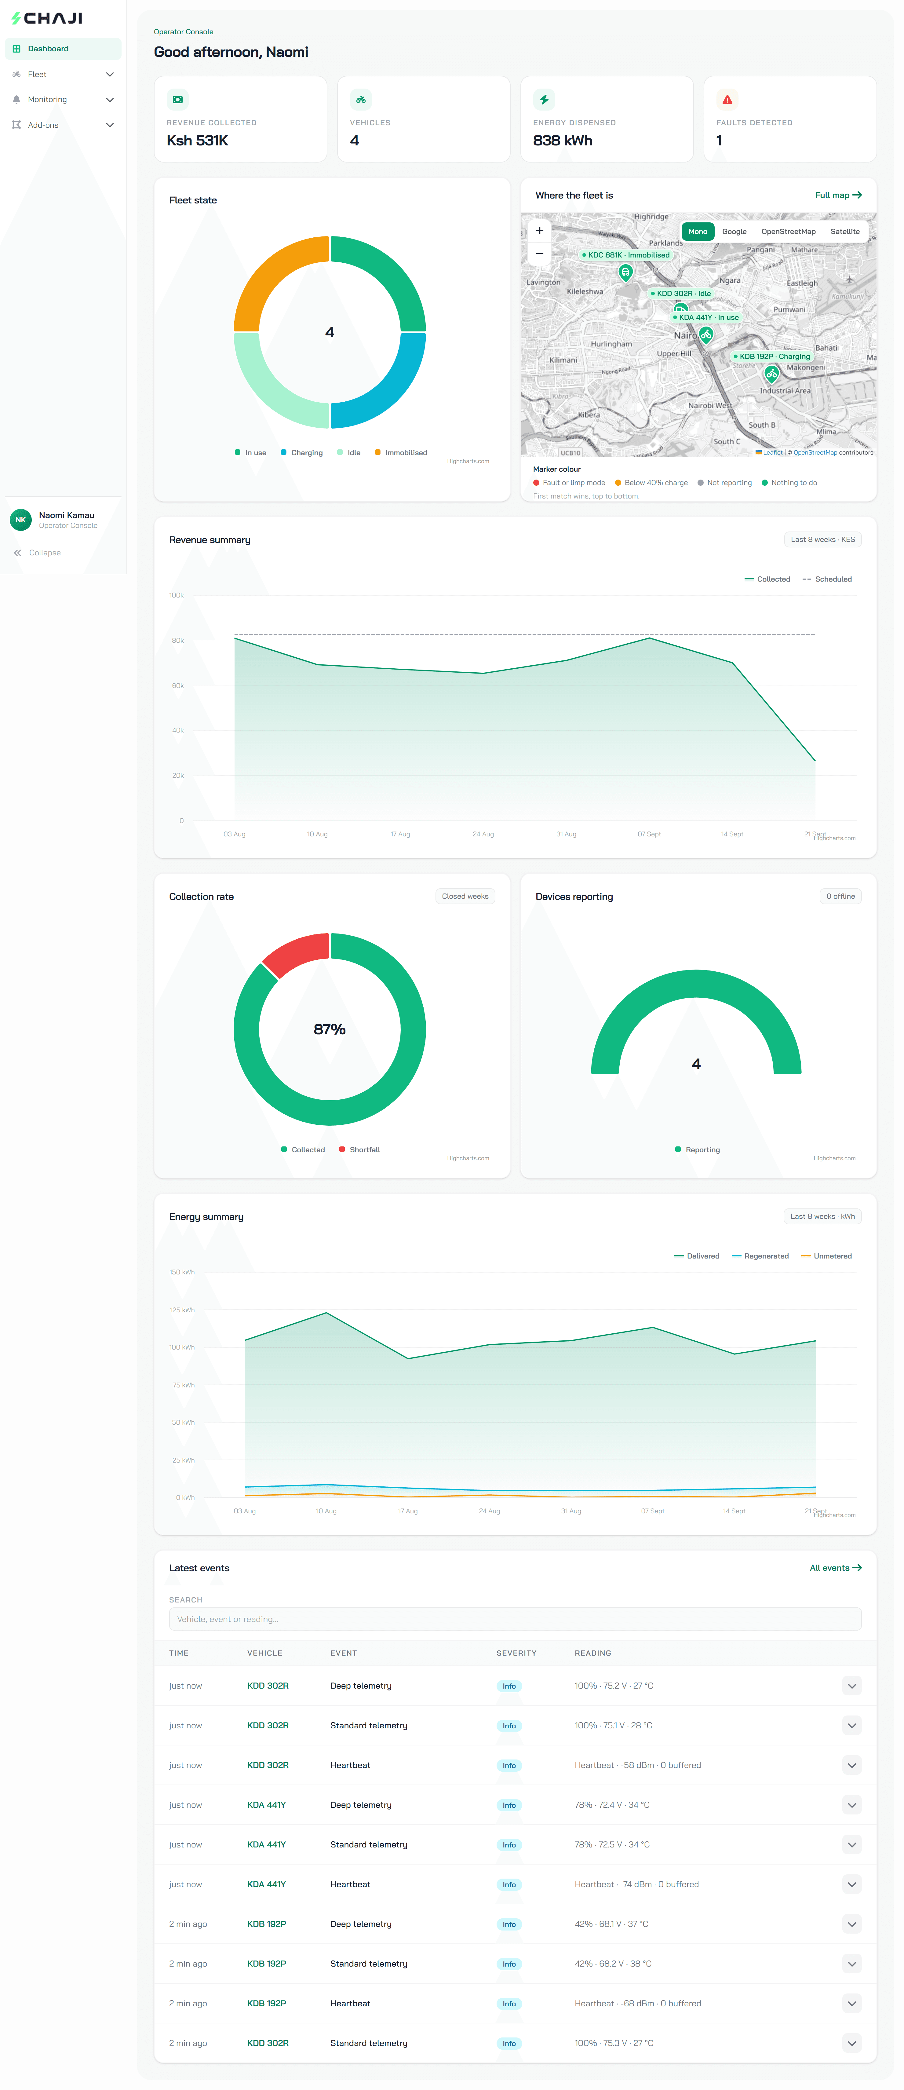Expand the Monitoring menu chevron
This screenshot has width=904, height=2090.
[110, 100]
